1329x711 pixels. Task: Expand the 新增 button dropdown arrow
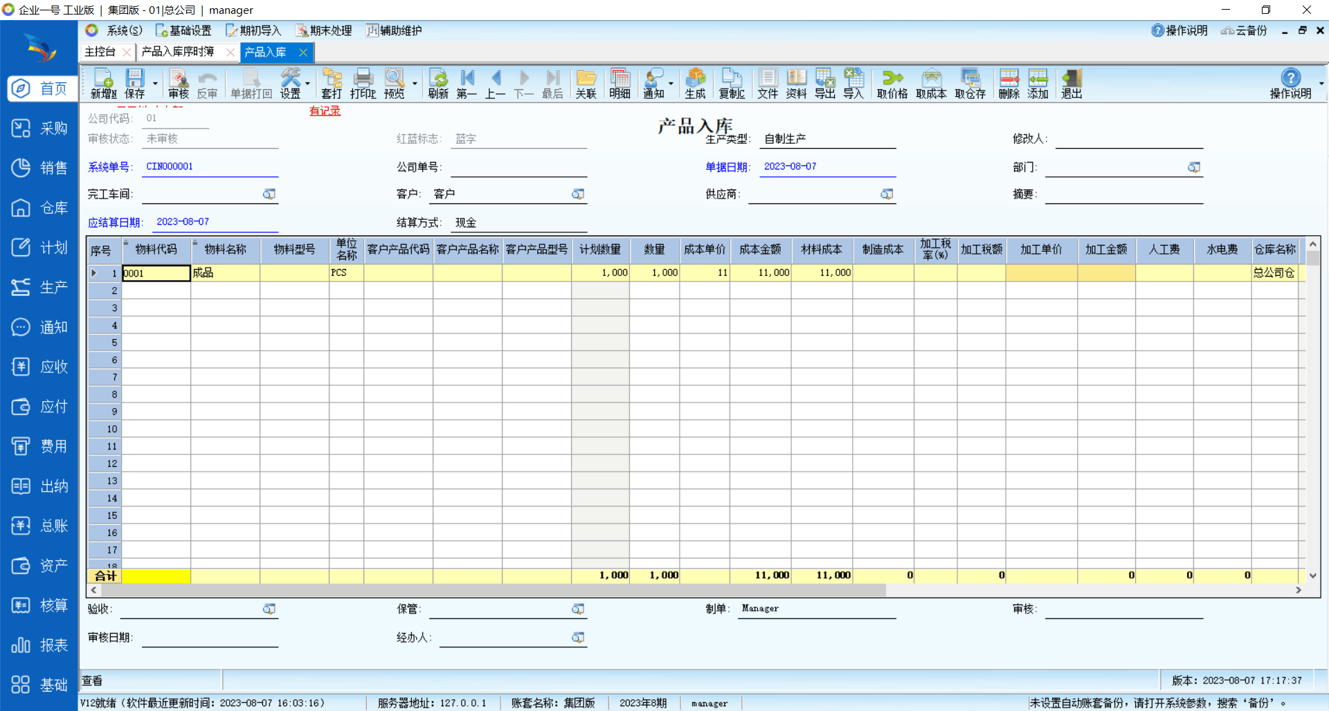pos(155,84)
